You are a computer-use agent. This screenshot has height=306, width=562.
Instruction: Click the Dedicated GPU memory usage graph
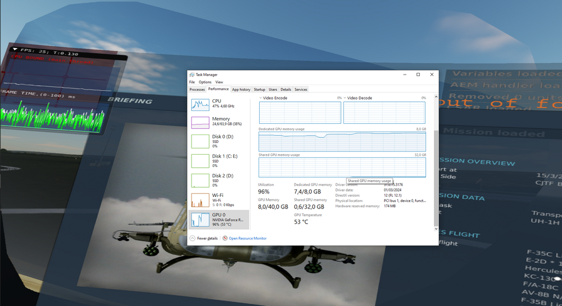342,142
